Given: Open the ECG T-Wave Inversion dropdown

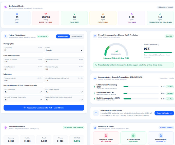Looking at the screenshot, I should 64,91.
